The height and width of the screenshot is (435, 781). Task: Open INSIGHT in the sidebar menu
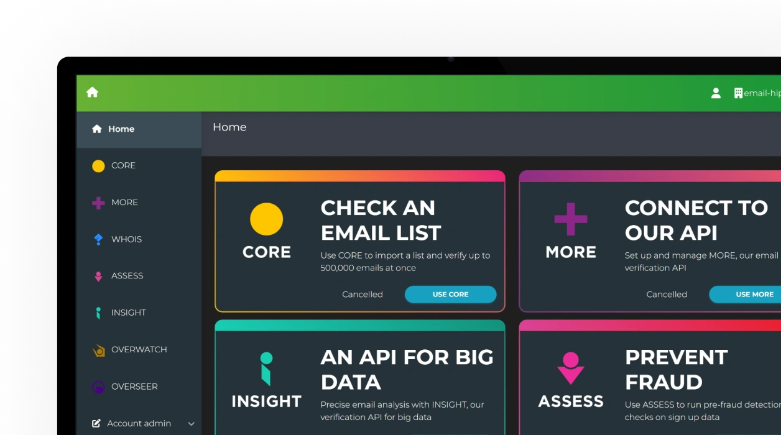139,313
